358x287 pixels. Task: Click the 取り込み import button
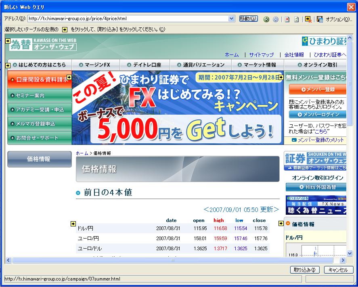[x=305, y=270]
